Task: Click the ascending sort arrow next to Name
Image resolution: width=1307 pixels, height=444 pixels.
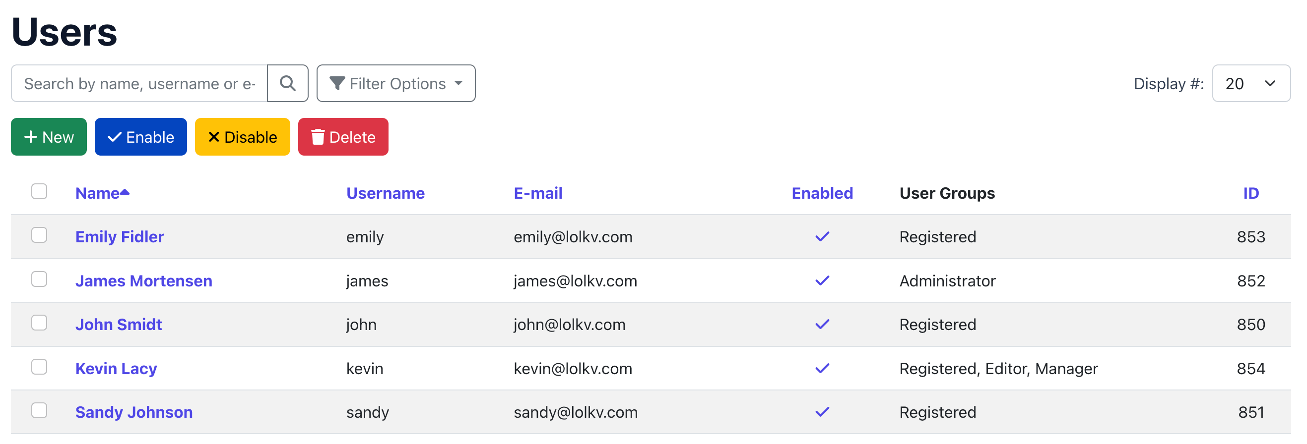Action: point(126,192)
